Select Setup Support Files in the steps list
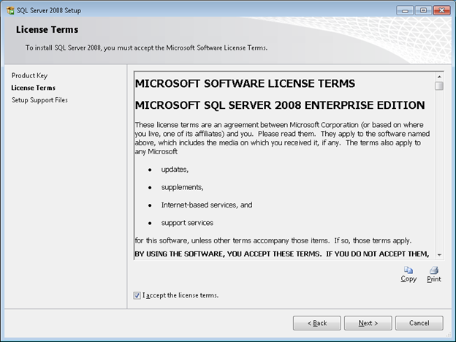Screen dimensions: 456x342 click(39, 100)
